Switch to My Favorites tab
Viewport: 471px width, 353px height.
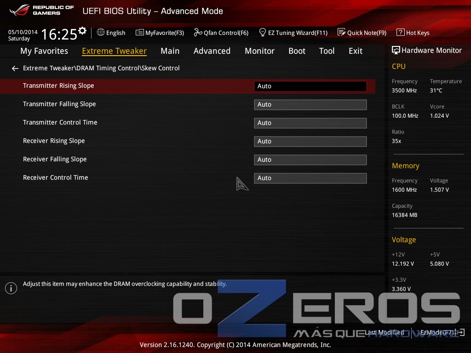click(x=44, y=51)
